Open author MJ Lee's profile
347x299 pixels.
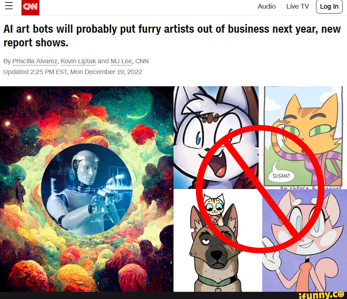tap(121, 61)
